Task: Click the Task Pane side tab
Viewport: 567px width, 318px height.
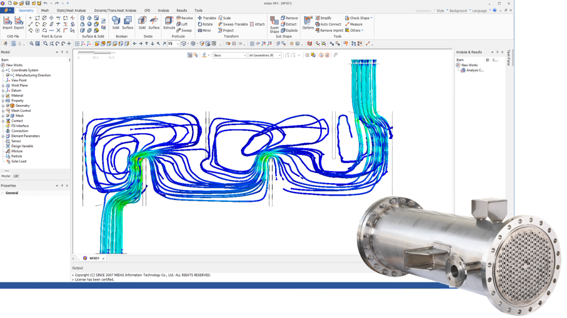Action: 508,58
